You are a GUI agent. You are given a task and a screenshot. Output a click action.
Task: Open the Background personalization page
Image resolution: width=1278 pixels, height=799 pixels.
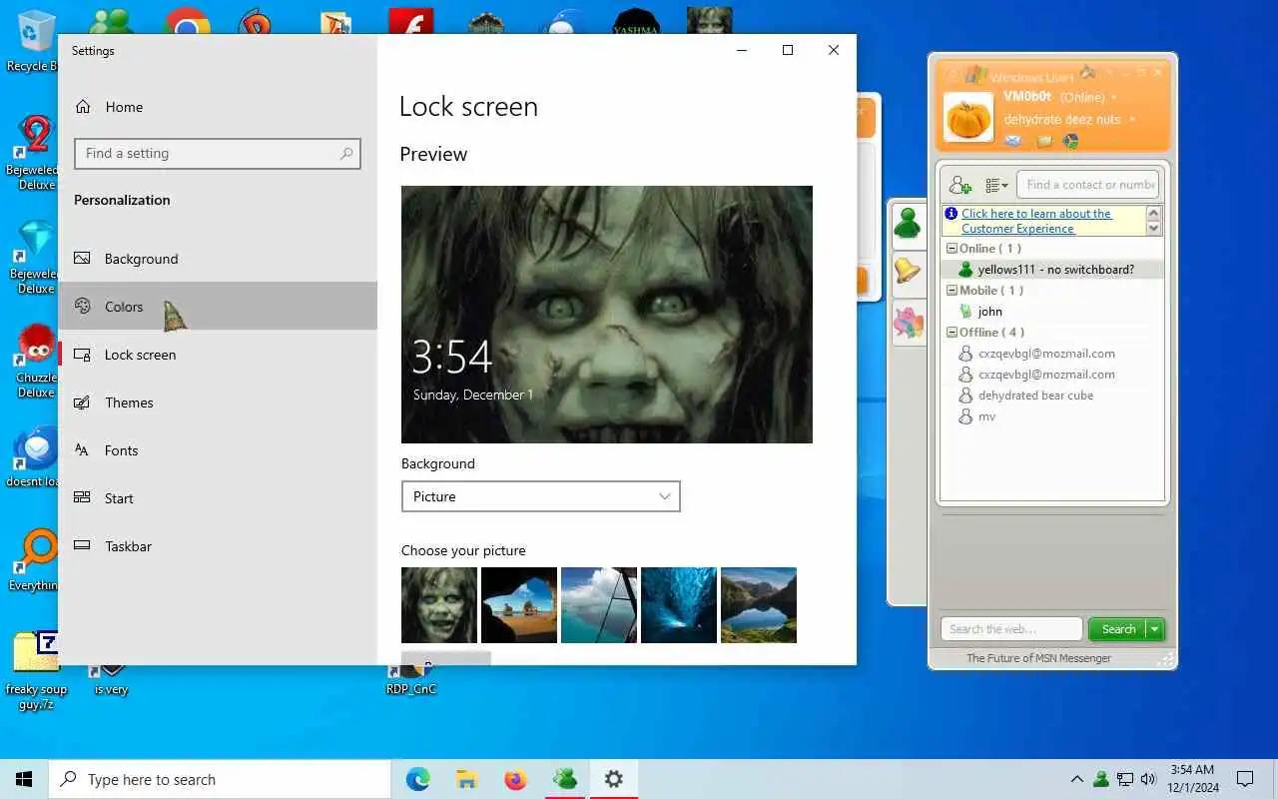(218, 259)
